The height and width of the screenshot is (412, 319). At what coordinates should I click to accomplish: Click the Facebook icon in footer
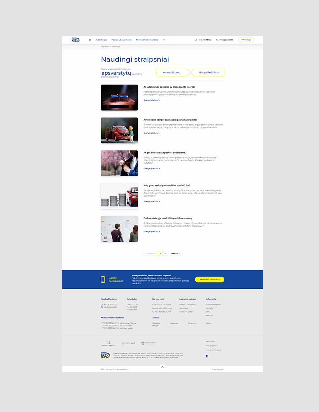coord(207,356)
